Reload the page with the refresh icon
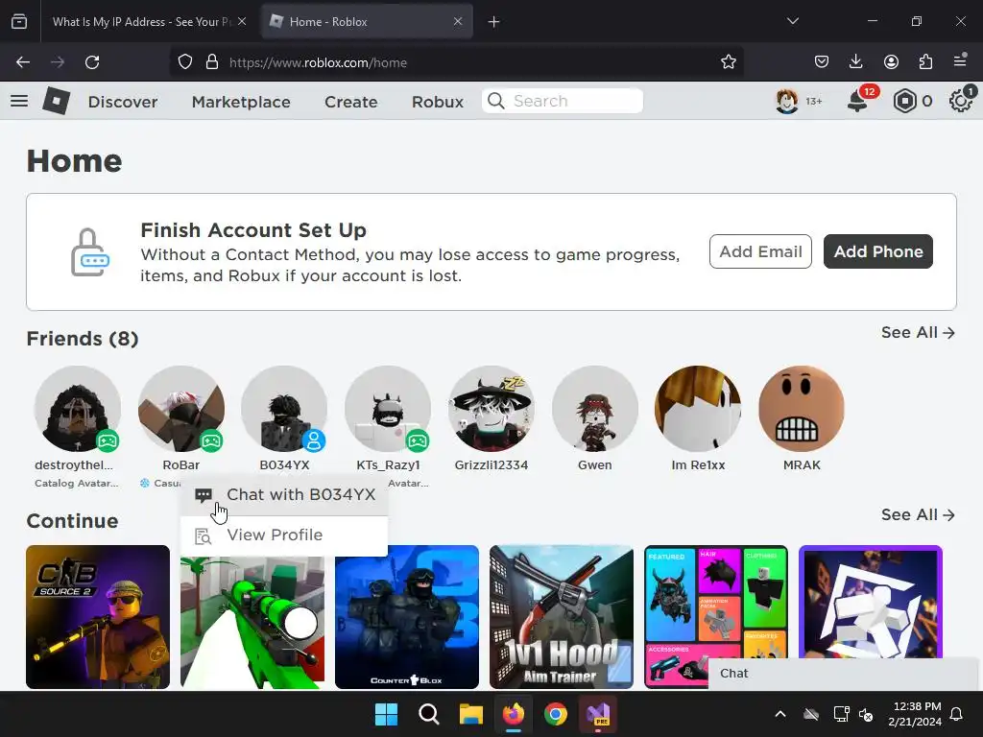The width and height of the screenshot is (983, 737). [92, 62]
